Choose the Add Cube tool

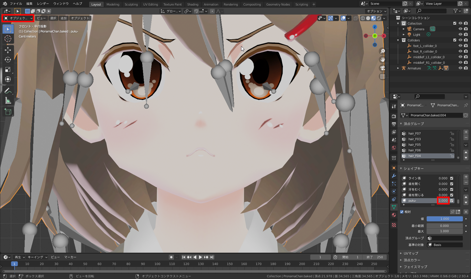tap(8, 112)
